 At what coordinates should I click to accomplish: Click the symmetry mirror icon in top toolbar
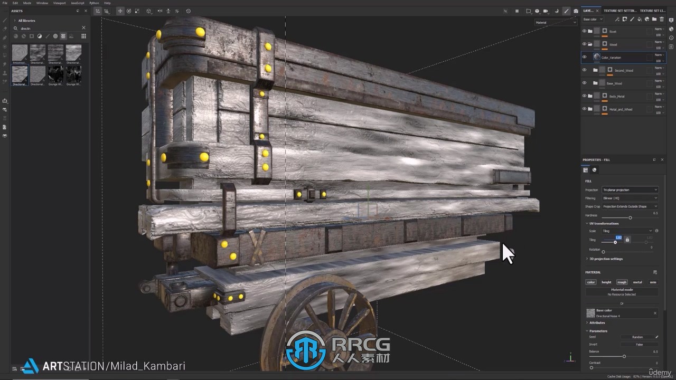[x=160, y=11]
